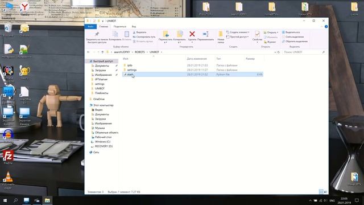The height and width of the screenshot is (205, 364).
Task: Click Вставить ярлык (Paste shortcut)
Action: 143,42
